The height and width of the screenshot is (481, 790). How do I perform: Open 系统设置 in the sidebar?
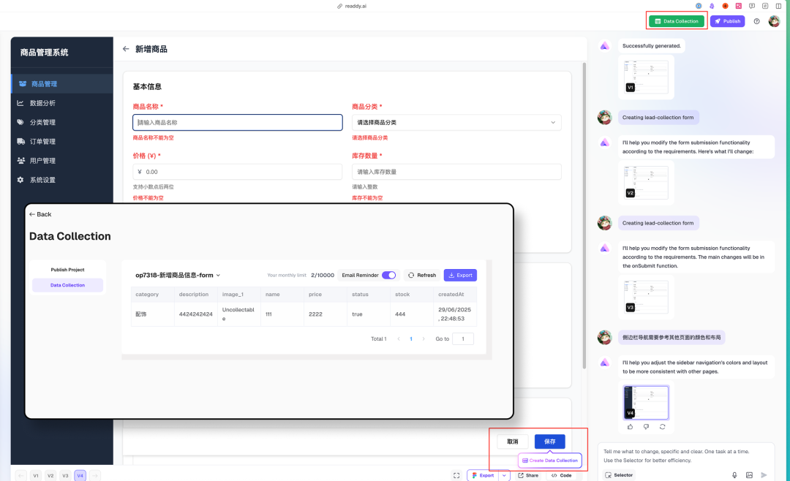[x=62, y=179]
